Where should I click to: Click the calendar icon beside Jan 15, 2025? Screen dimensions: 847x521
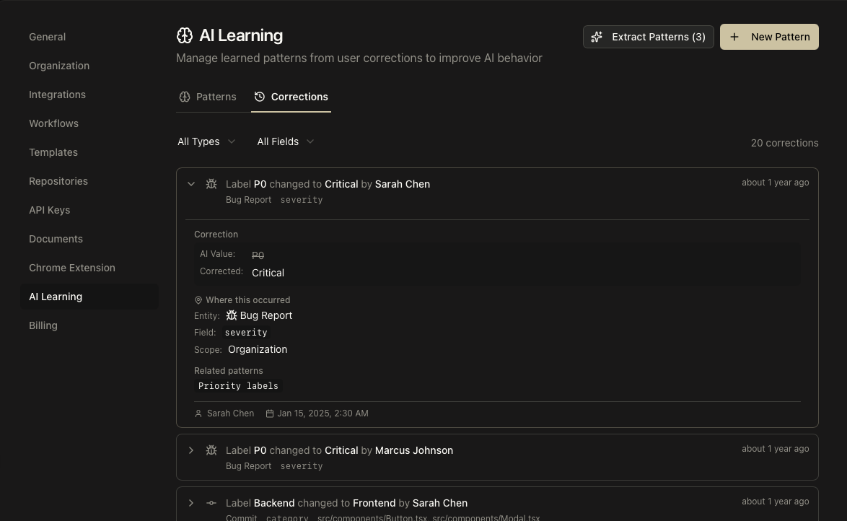[270, 413]
